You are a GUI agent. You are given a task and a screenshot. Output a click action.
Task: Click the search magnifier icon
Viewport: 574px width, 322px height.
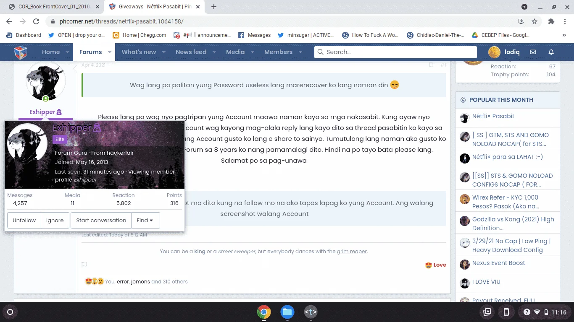(x=321, y=52)
